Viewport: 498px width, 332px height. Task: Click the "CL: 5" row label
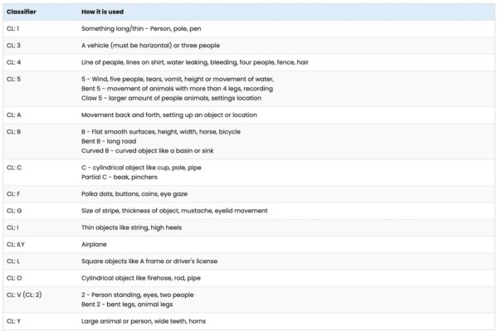(x=13, y=77)
